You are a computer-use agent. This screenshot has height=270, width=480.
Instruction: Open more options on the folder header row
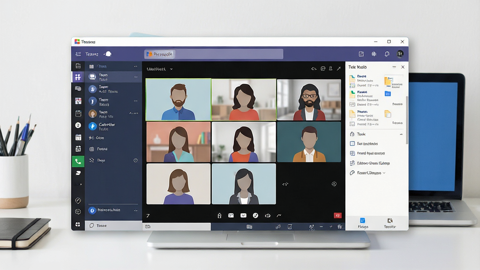[135, 66]
